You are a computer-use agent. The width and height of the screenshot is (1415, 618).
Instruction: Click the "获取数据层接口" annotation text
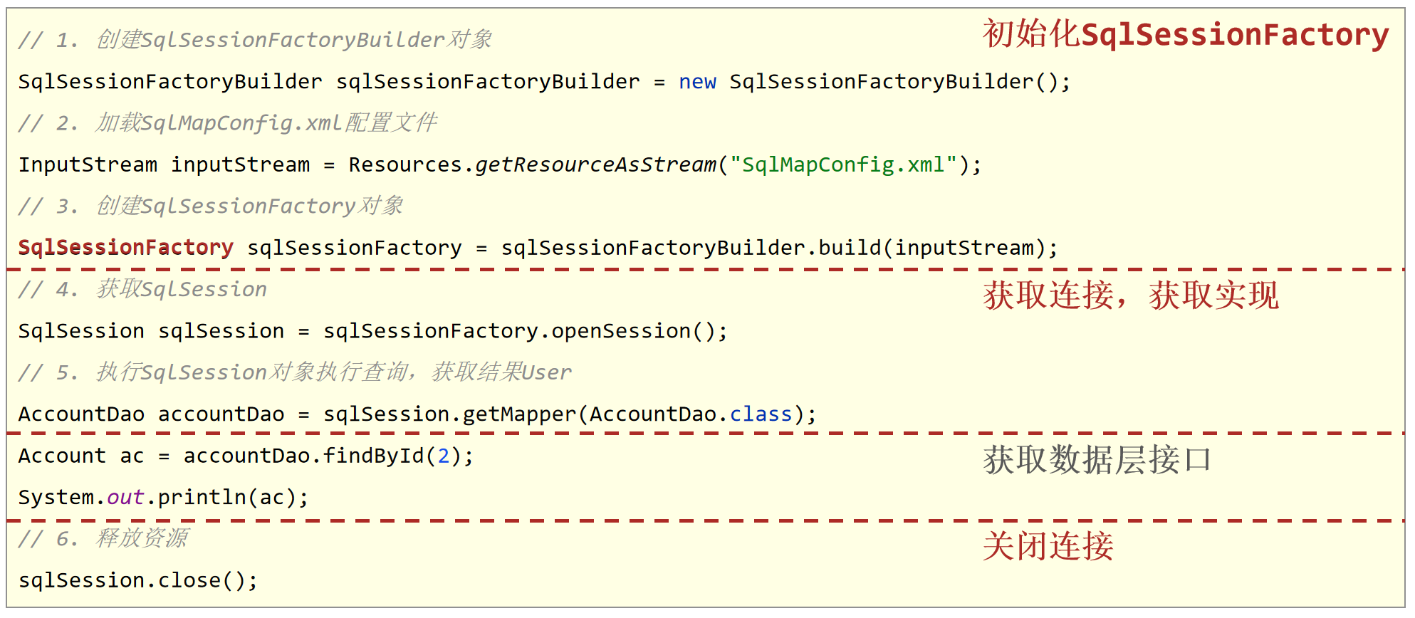1097,460
